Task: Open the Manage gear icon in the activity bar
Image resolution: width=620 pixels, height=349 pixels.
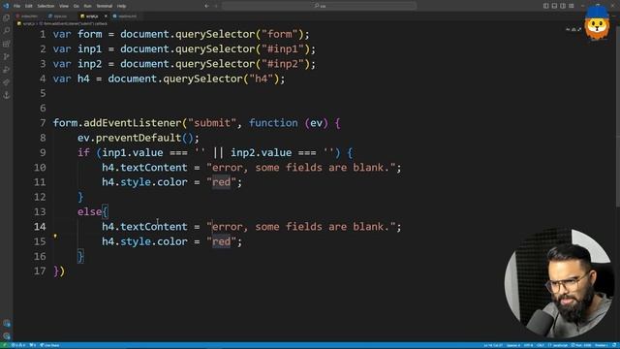Action: click(x=7, y=336)
